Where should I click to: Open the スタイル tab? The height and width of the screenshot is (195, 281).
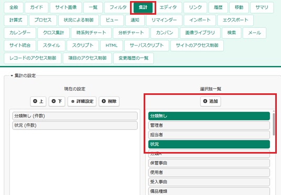pyautogui.click(x=51, y=46)
